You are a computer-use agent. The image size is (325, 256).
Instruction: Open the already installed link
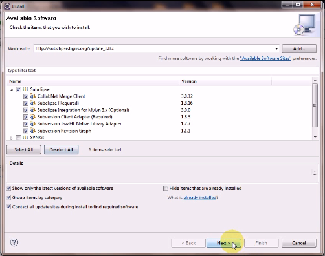tap(199, 198)
